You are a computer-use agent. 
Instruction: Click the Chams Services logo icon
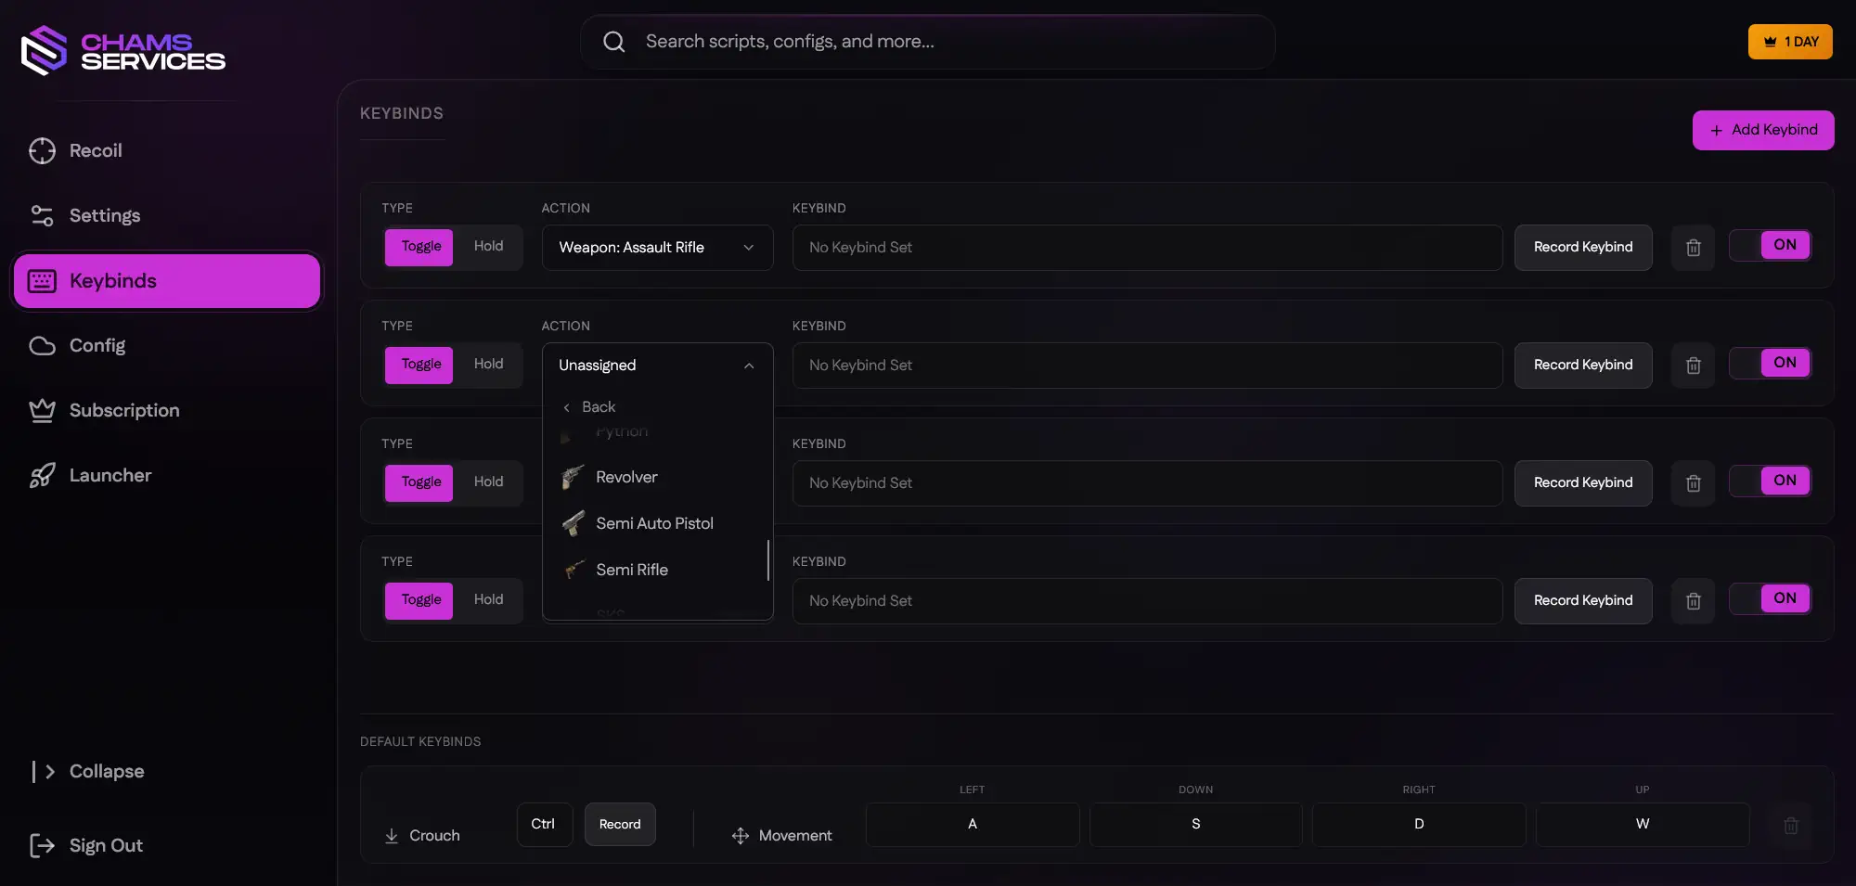point(44,50)
